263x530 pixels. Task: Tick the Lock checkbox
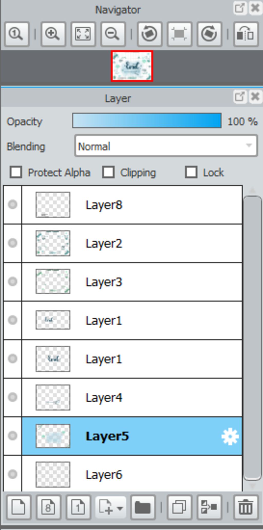[191, 172]
